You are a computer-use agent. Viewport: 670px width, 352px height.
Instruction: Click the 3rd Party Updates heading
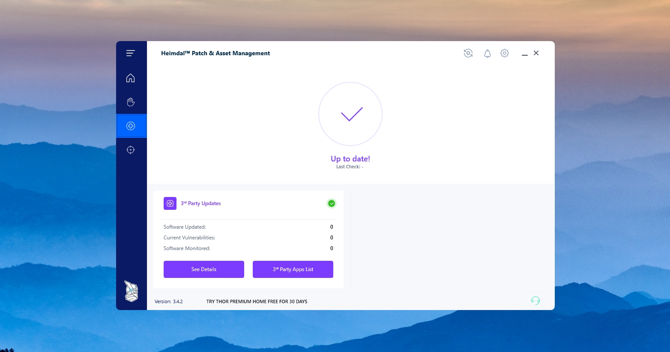(x=201, y=203)
